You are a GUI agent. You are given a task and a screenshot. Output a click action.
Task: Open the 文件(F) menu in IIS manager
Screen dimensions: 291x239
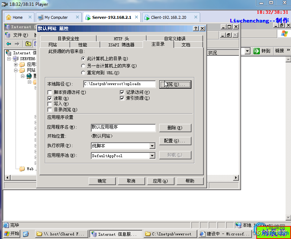[20, 35]
